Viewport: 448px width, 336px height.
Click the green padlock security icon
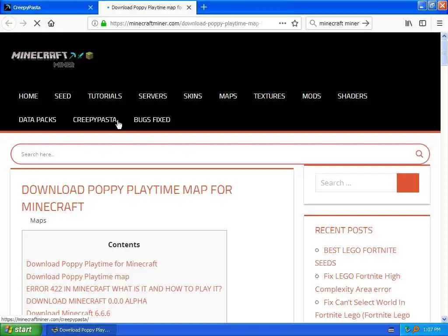(x=103, y=23)
